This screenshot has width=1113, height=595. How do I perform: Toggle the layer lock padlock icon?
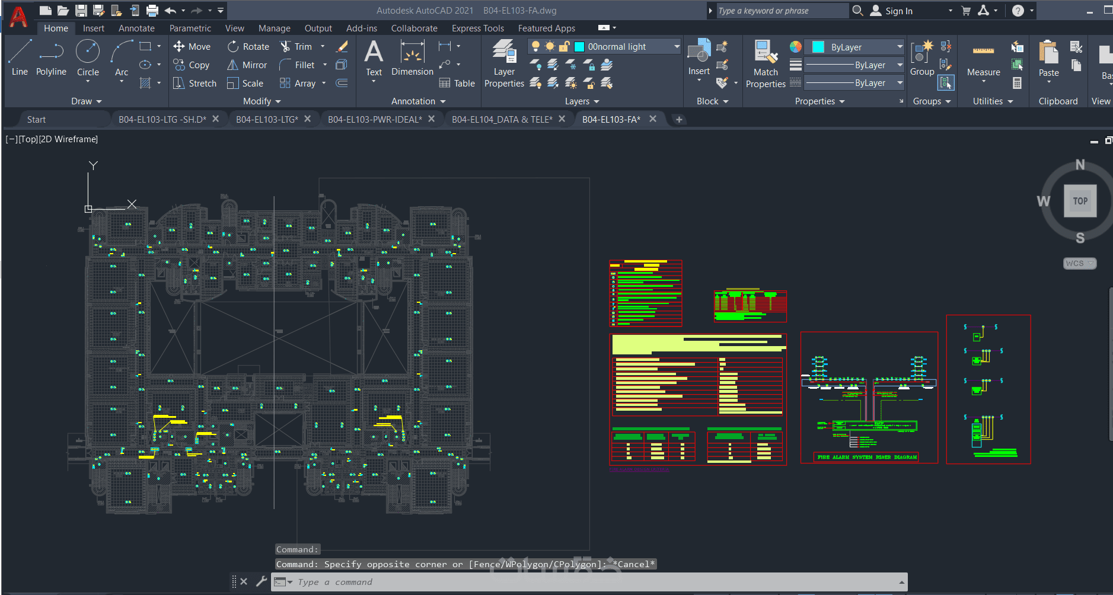[x=564, y=47]
